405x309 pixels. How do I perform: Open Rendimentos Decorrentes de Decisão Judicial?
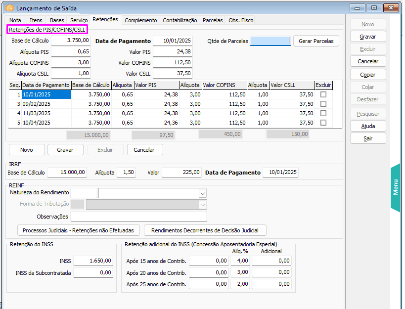pyautogui.click(x=205, y=230)
